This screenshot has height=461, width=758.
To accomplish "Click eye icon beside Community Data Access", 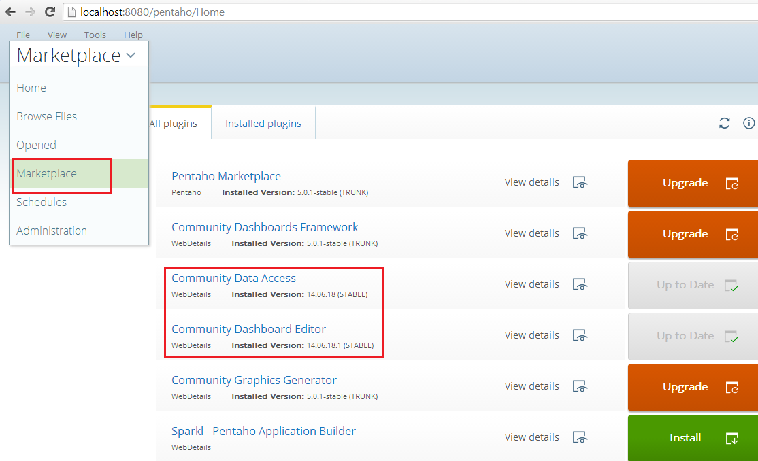I will click(580, 284).
